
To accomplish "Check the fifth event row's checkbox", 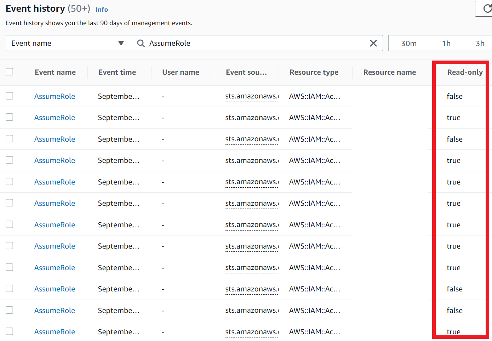I will click(9, 182).
